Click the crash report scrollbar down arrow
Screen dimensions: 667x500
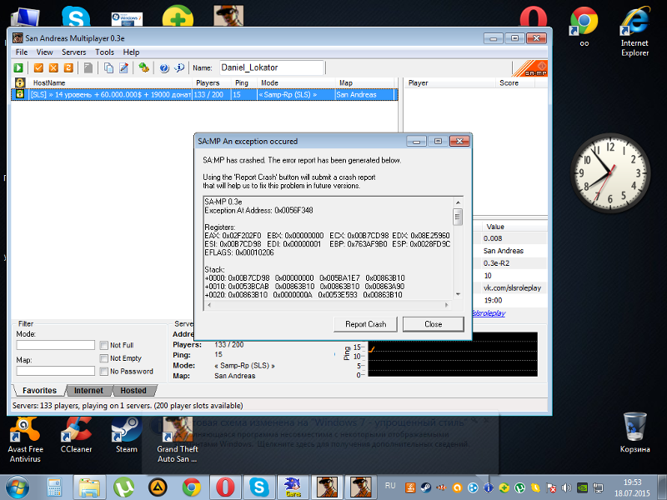coord(458,294)
